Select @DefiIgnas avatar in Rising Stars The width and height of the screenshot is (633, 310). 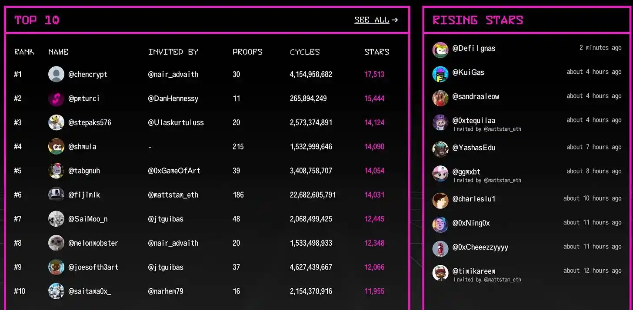click(440, 50)
